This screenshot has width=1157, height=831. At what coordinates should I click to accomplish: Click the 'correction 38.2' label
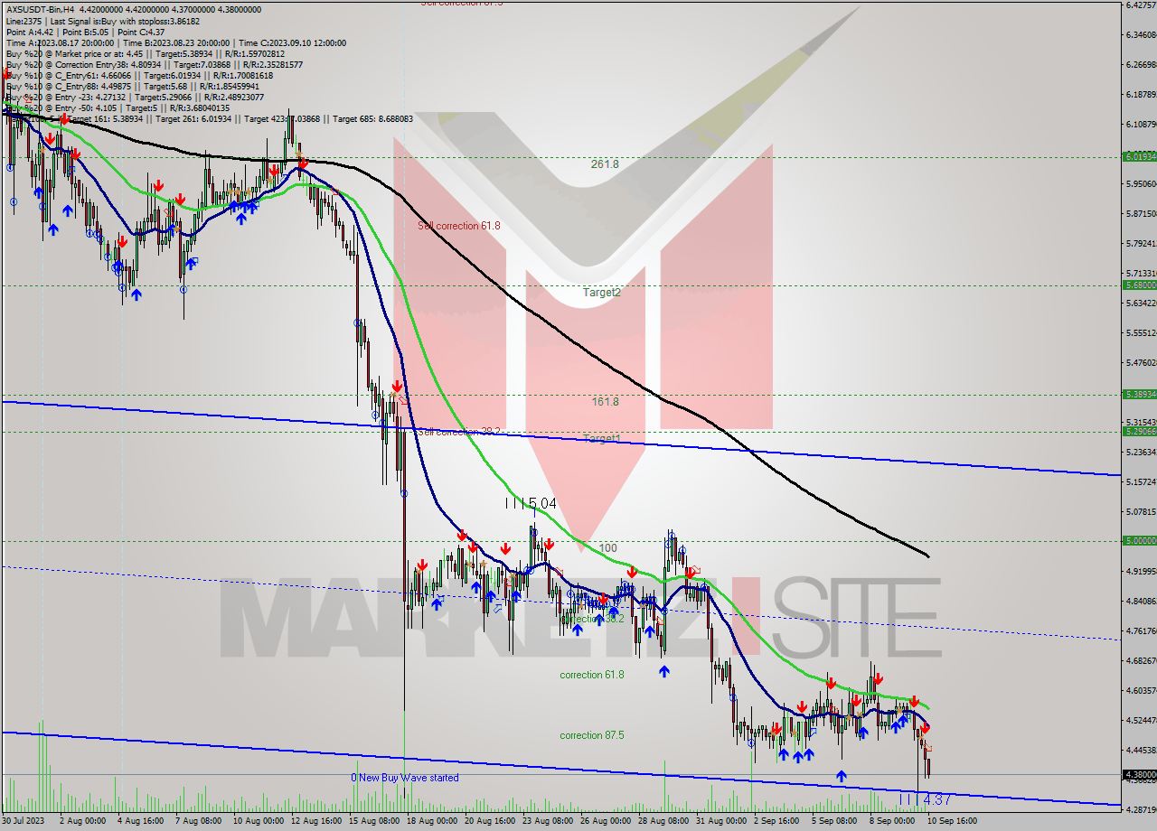(592, 620)
